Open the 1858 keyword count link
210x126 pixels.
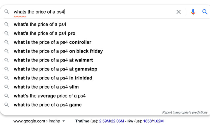click(x=147, y=121)
